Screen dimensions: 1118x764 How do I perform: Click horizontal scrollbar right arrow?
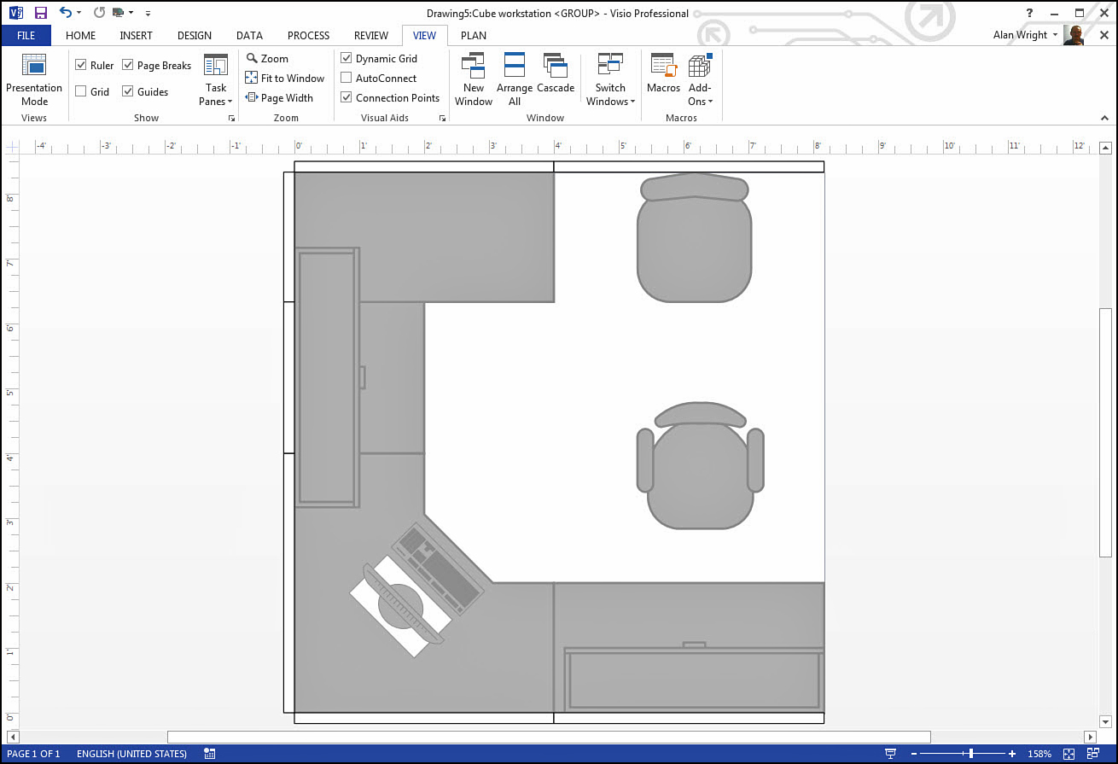[x=1090, y=737]
